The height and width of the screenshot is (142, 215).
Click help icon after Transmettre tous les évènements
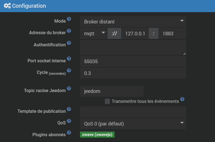coord(182,99)
